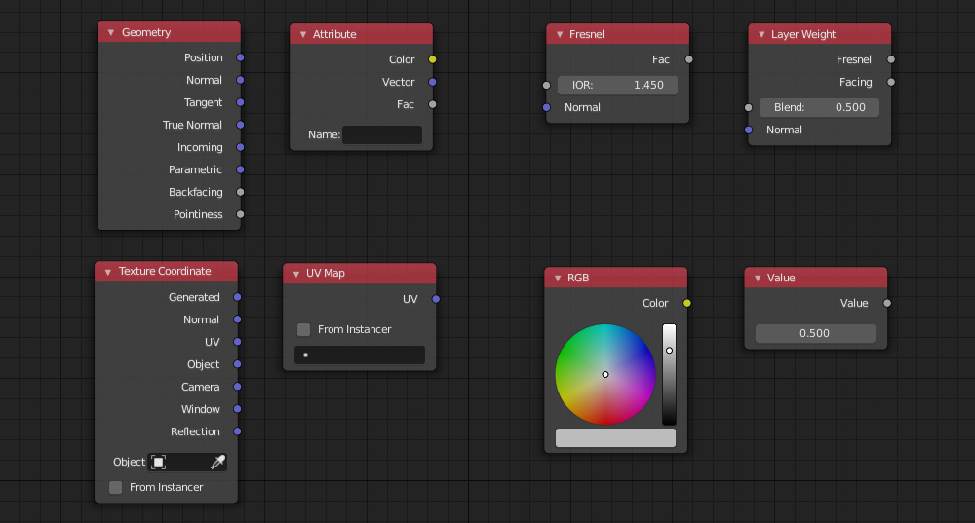Click the RGB color wheel
975x523 pixels.
(605, 375)
